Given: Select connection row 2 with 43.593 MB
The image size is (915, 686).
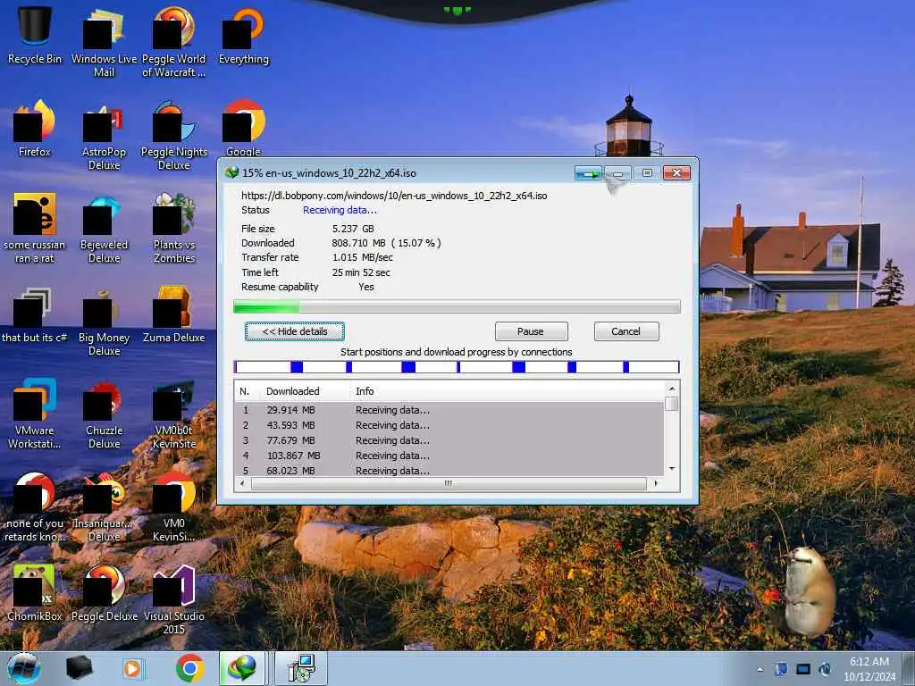Looking at the screenshot, I should (x=449, y=425).
